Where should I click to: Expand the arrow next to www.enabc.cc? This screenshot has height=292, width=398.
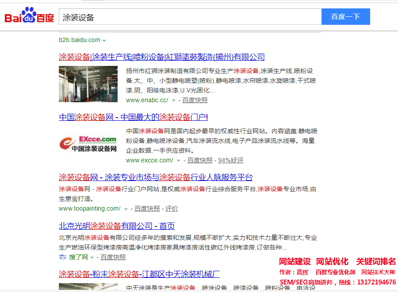(173, 100)
